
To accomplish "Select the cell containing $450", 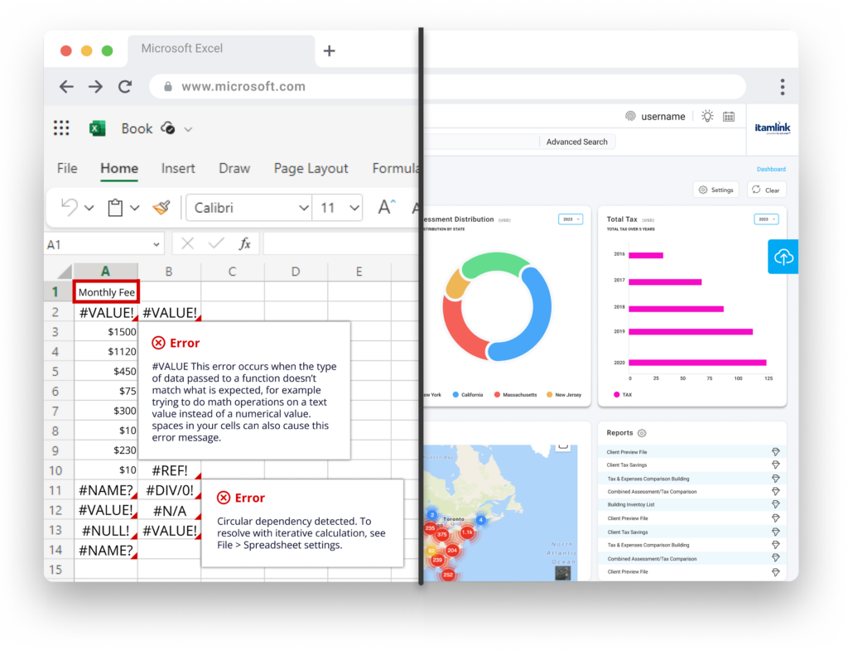I will pos(106,372).
